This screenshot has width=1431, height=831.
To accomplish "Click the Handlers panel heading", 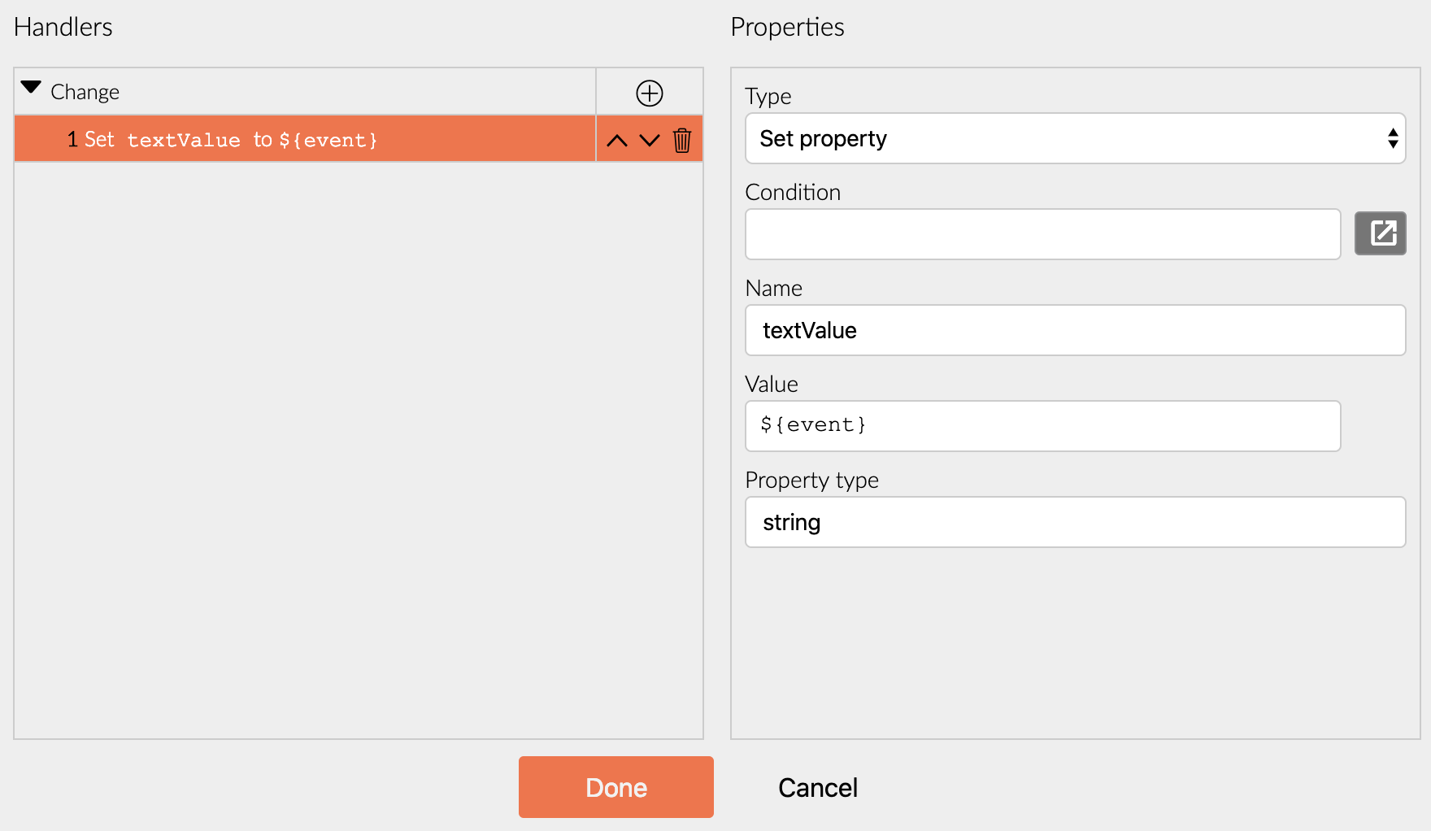I will (63, 27).
